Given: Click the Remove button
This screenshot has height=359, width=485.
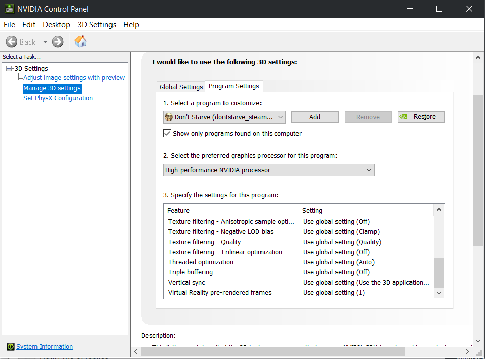Looking at the screenshot, I should (x=368, y=117).
